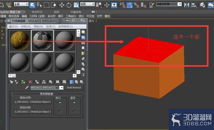This screenshot has width=214, height=130.
Task: Click Put Material to Scene icon
Action: (17, 82)
